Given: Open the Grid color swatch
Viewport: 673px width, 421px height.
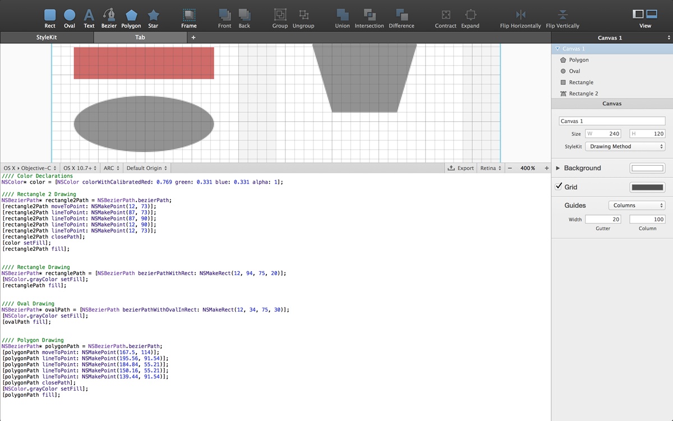Looking at the screenshot, I should click(x=648, y=187).
